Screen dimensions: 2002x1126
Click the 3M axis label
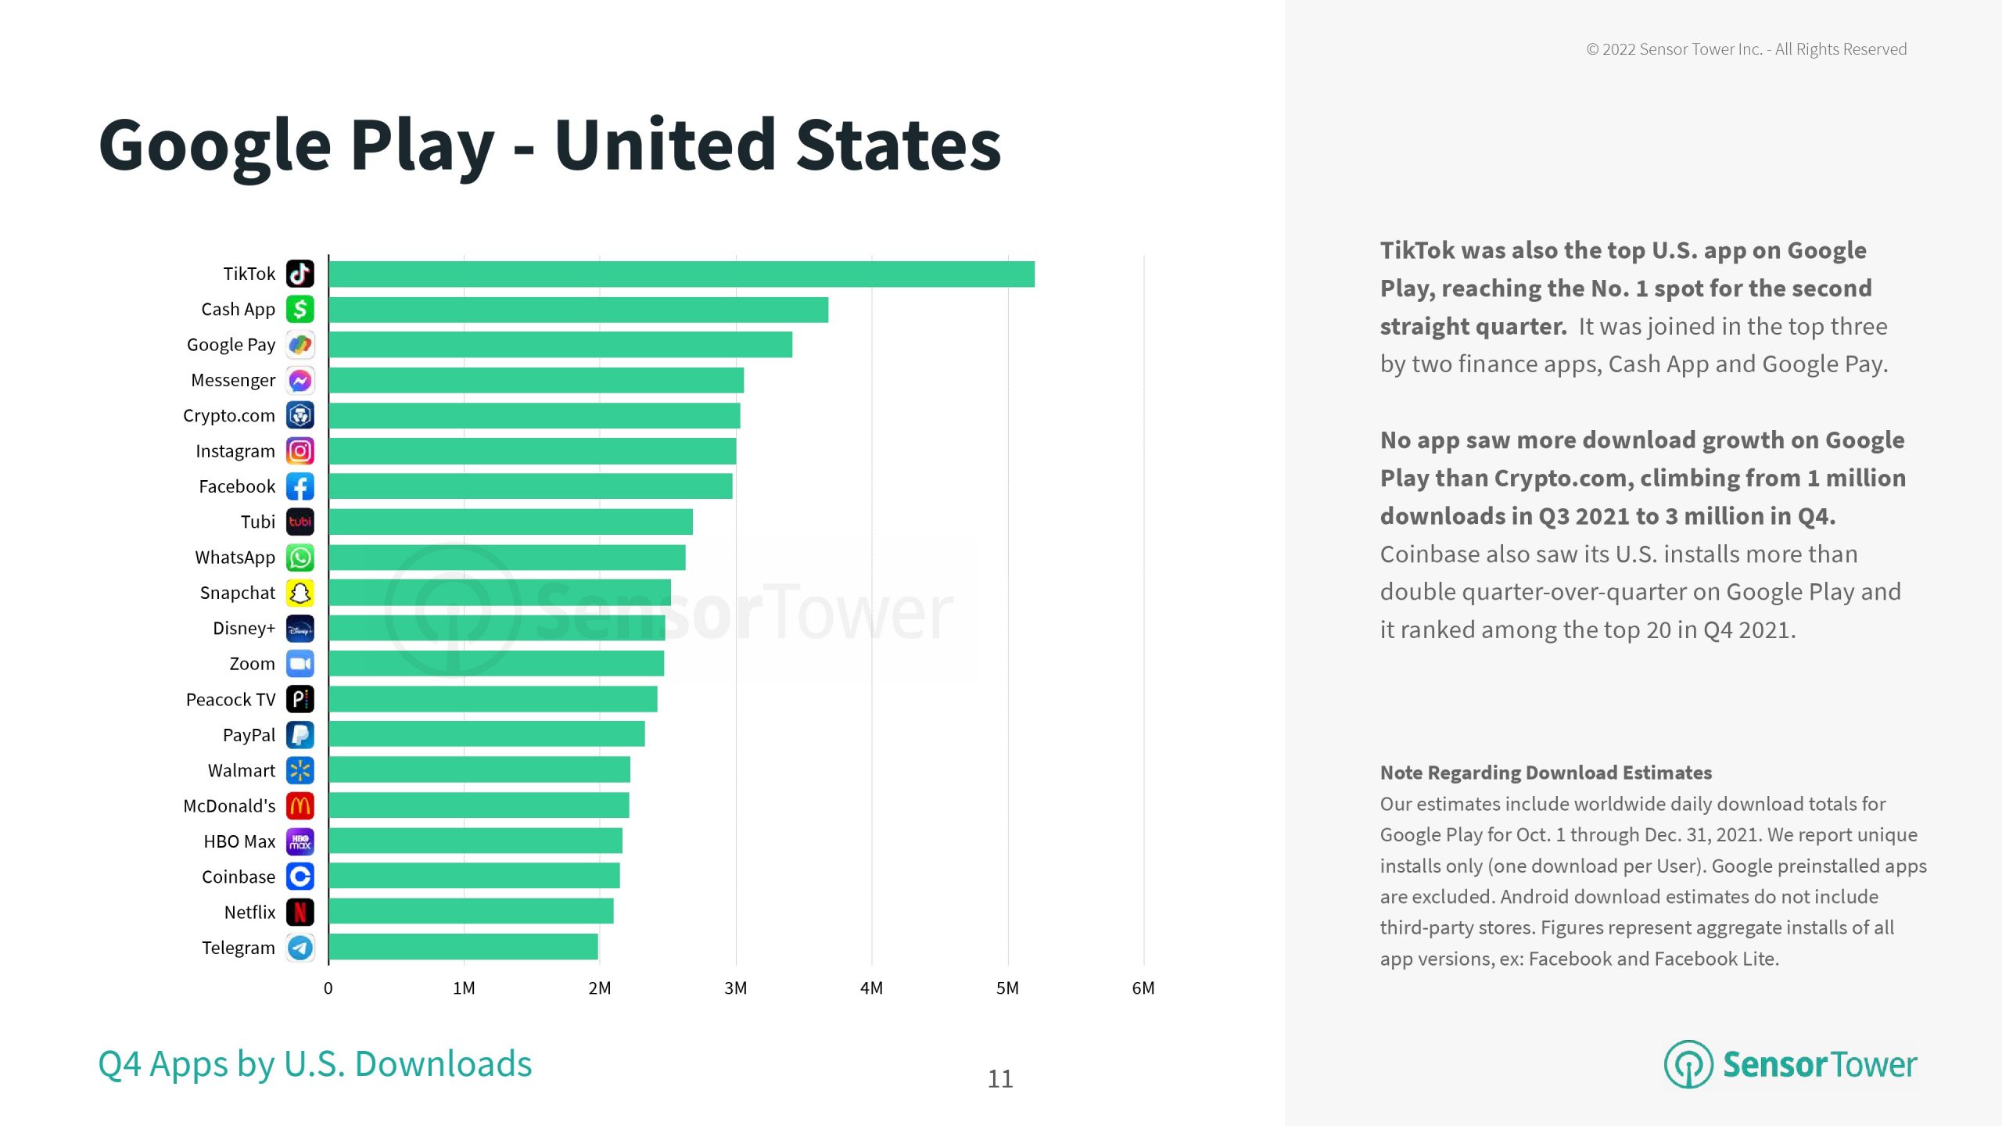click(x=735, y=988)
